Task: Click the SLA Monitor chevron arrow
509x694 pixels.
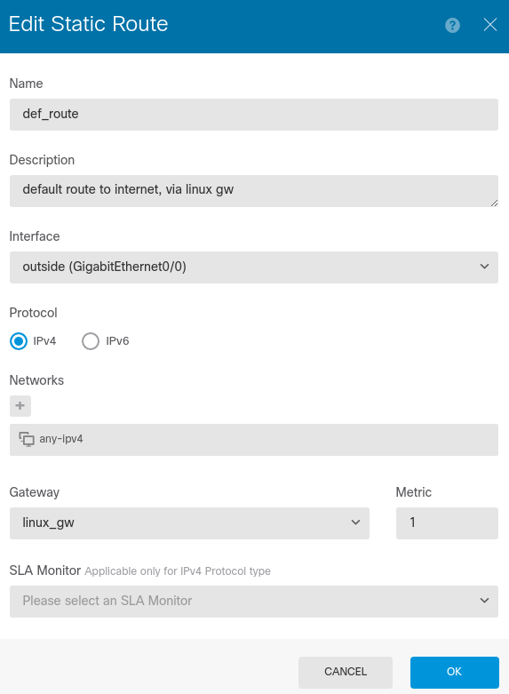Action: (x=485, y=601)
